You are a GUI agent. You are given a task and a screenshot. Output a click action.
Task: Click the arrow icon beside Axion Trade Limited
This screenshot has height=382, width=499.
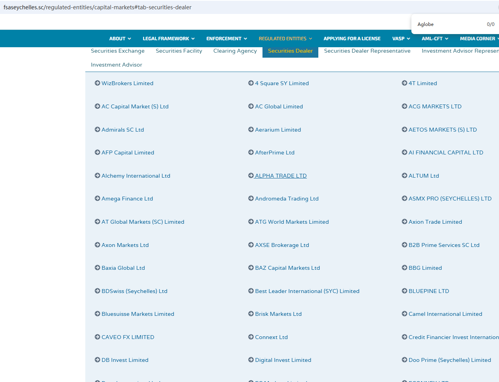[404, 222]
